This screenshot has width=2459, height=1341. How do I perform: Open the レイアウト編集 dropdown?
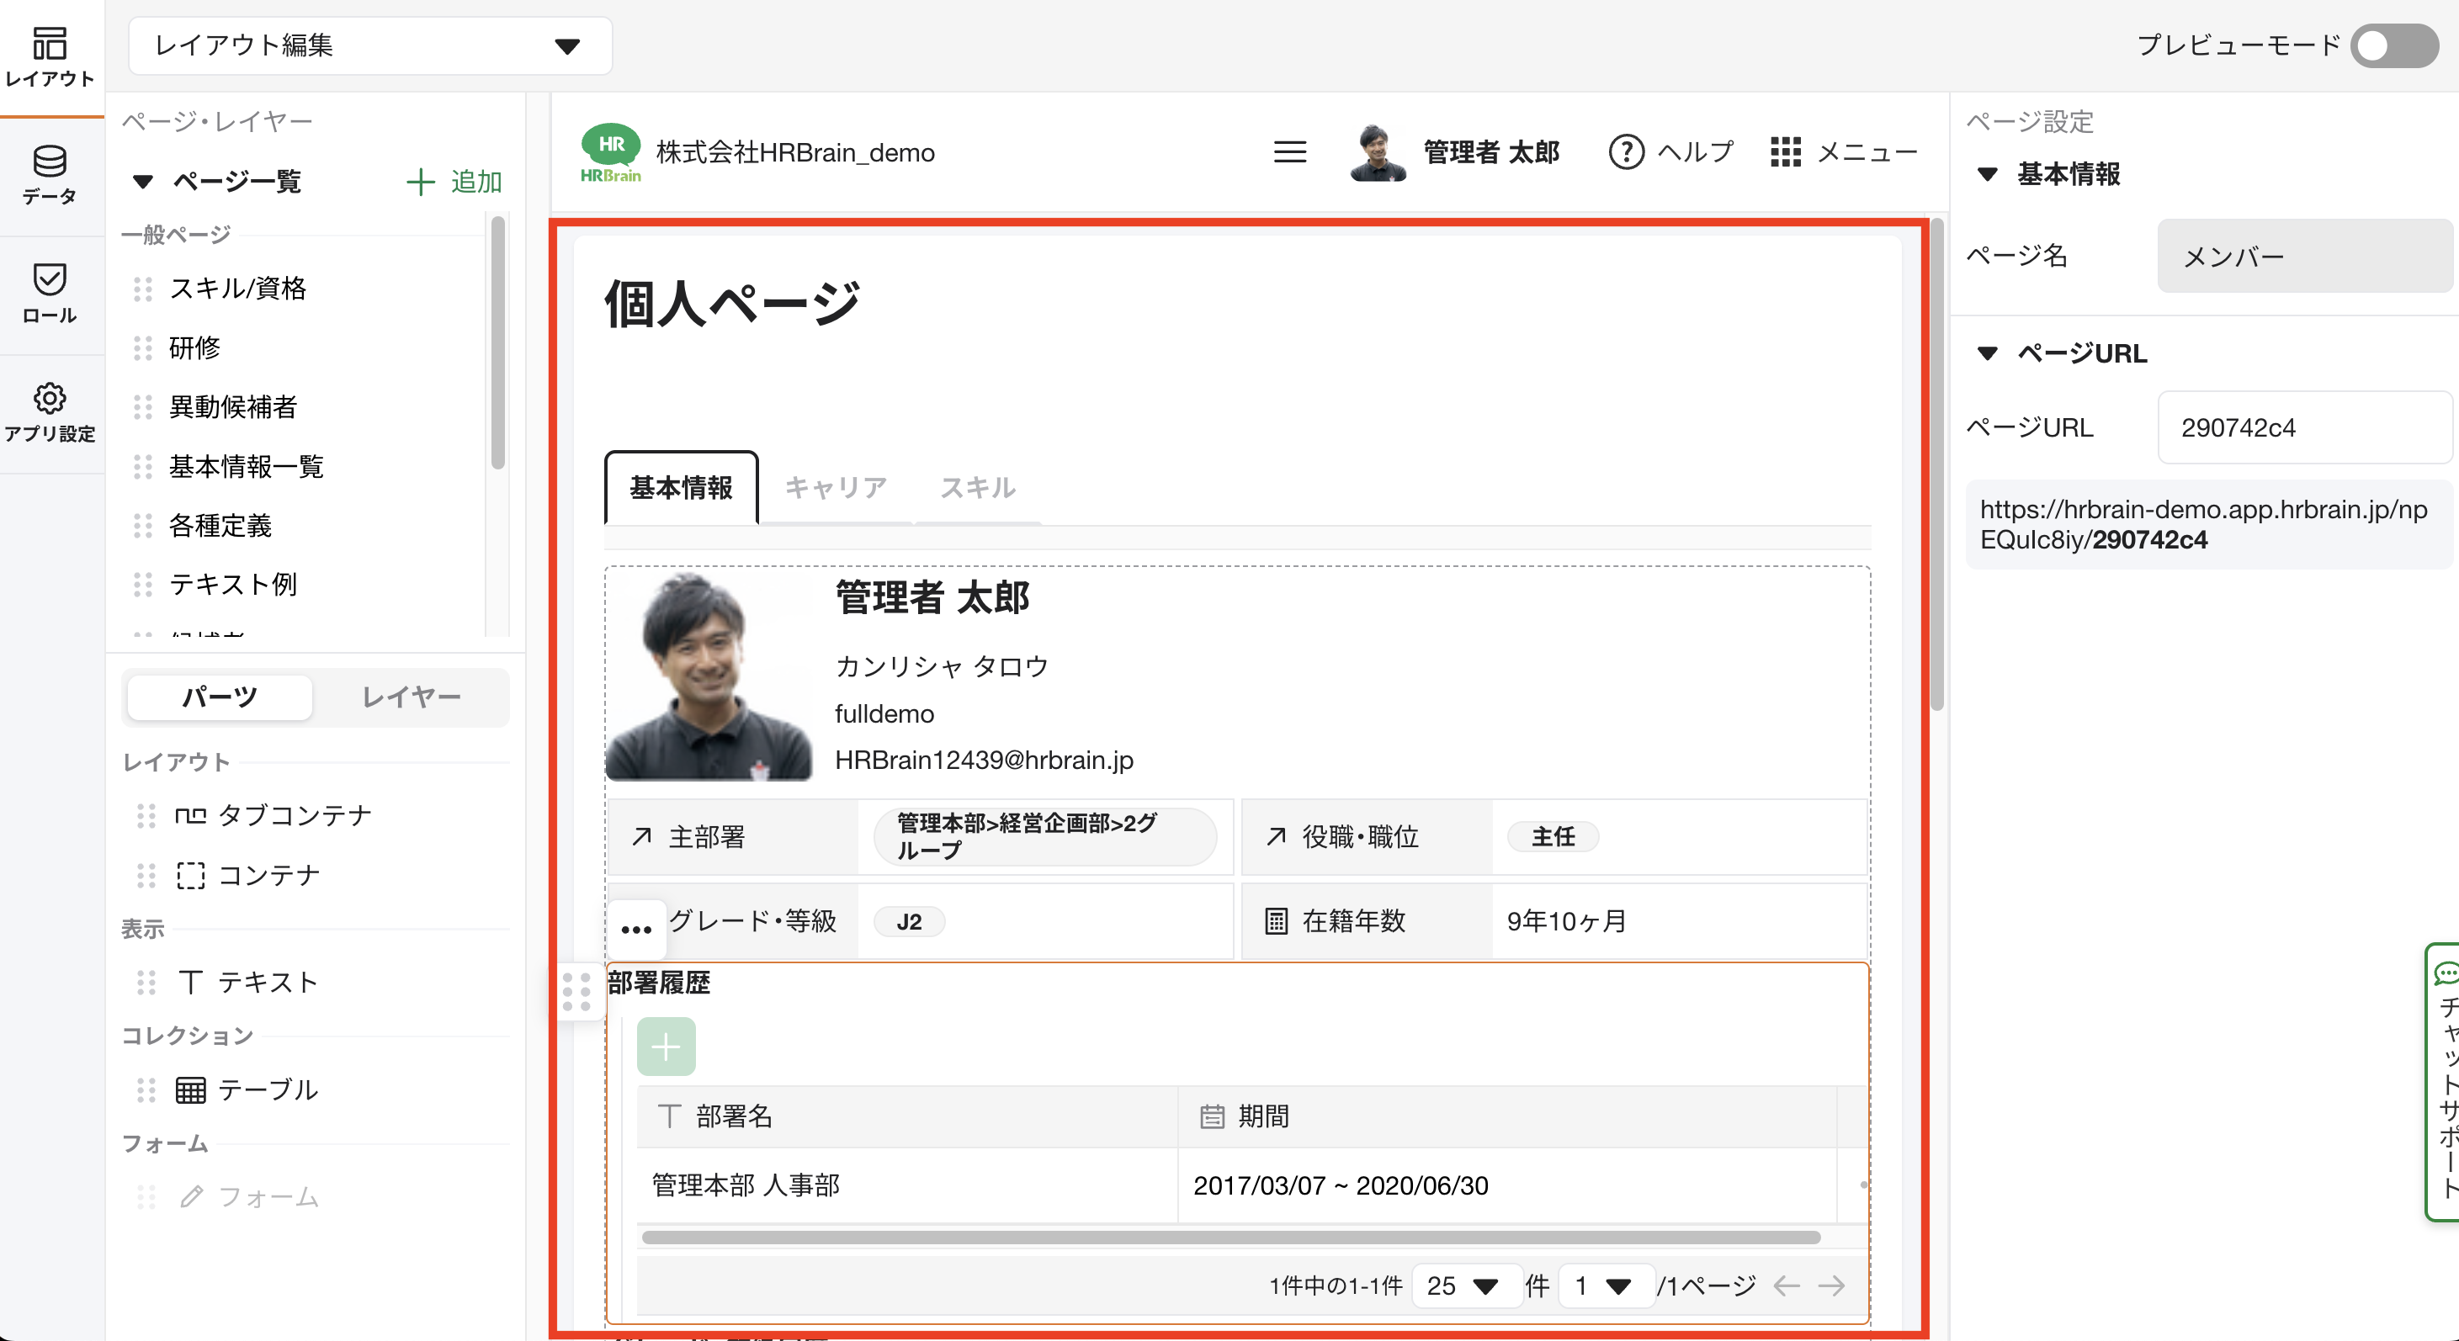click(x=369, y=45)
